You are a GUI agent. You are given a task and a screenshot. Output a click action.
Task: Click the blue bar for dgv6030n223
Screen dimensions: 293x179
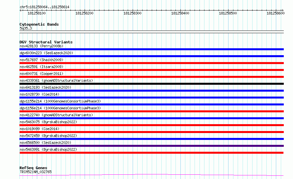coord(151,56)
